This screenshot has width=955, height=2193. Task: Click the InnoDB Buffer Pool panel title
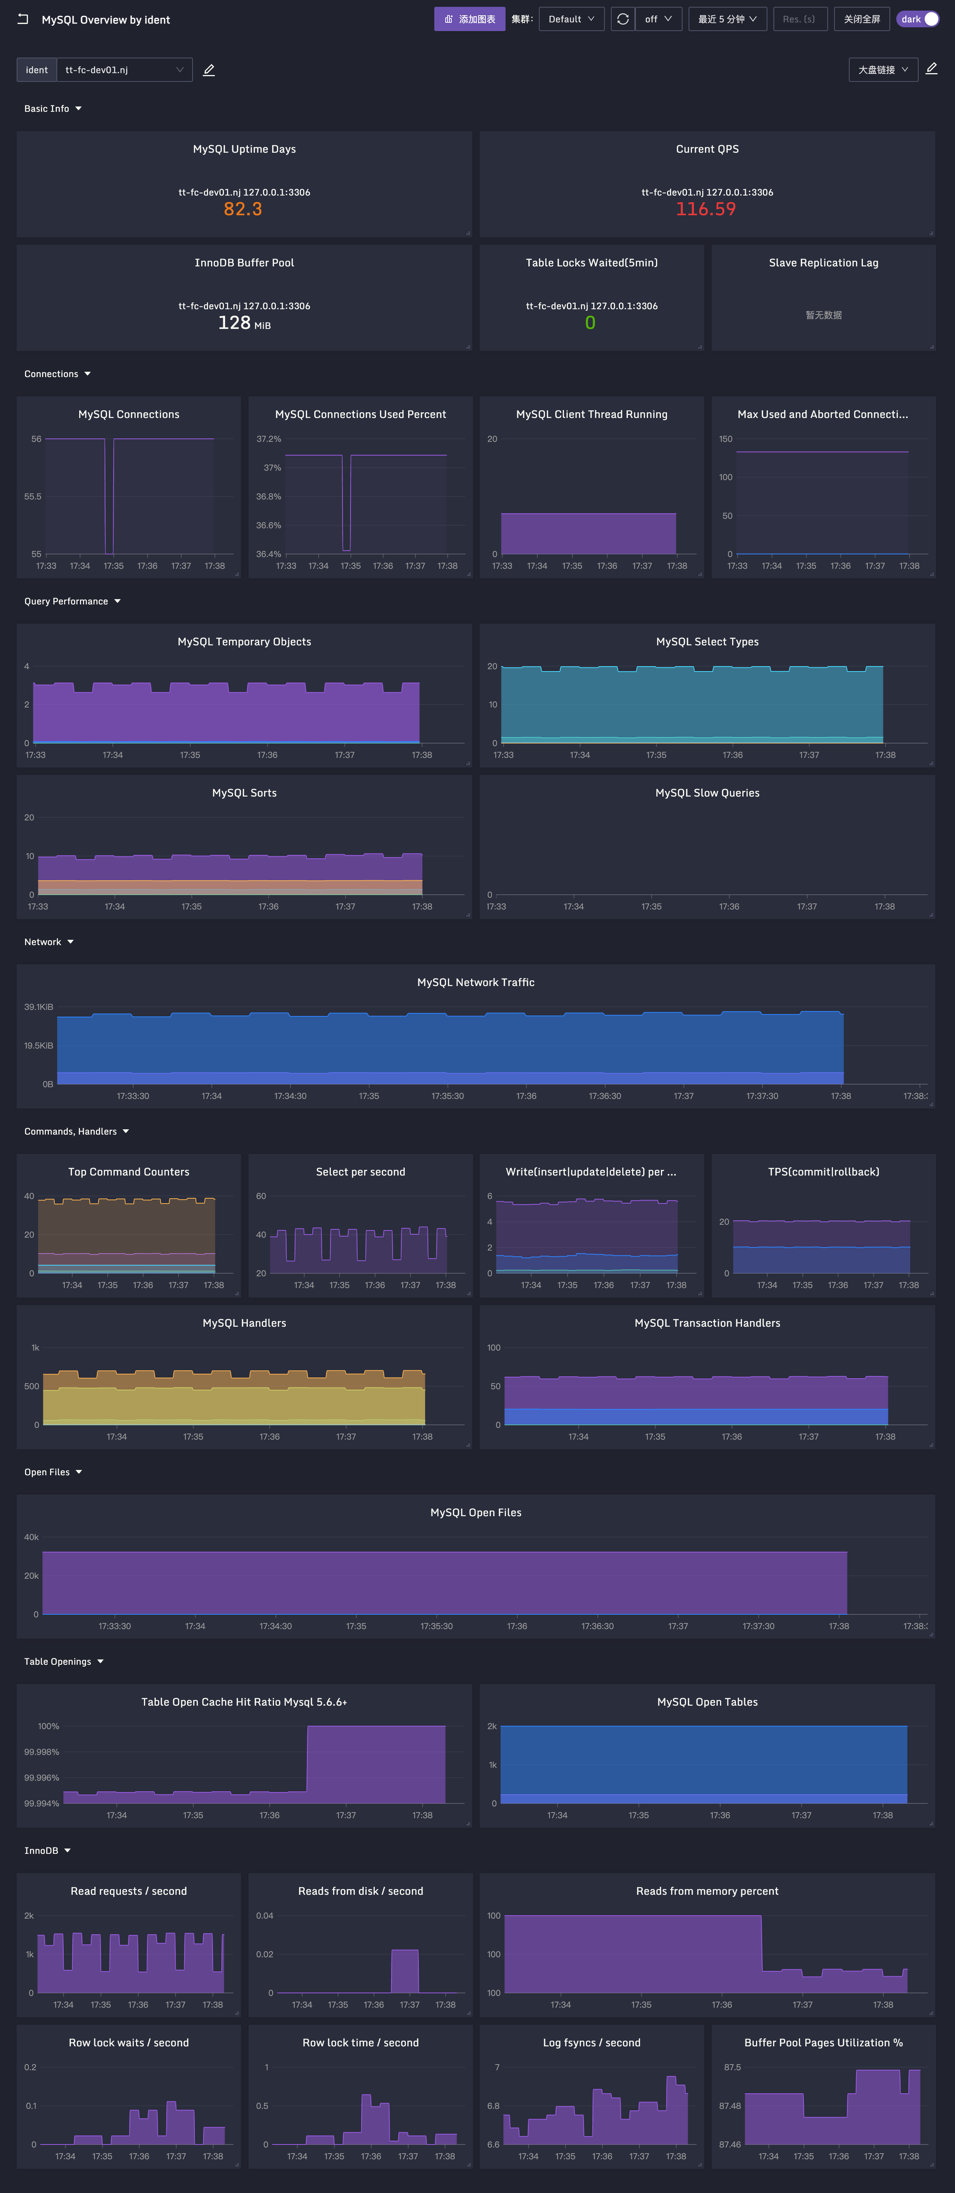[244, 263]
